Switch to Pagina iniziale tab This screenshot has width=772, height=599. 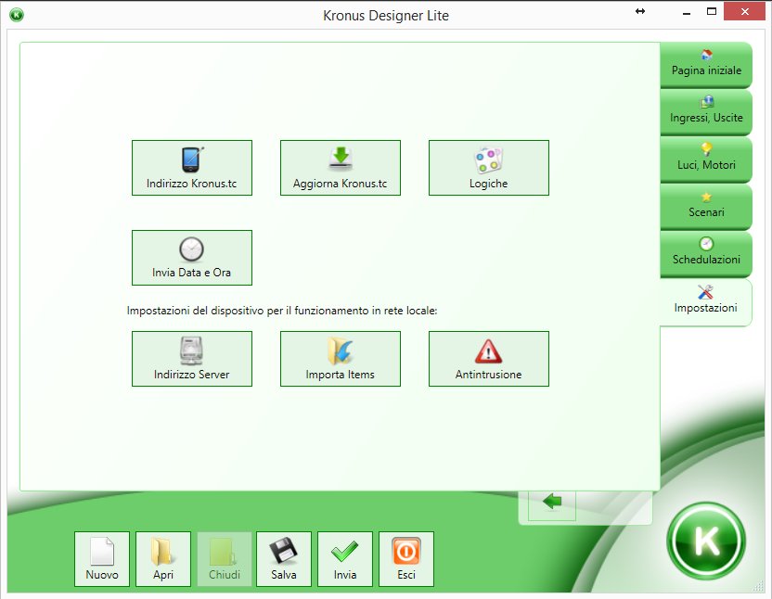(x=706, y=65)
